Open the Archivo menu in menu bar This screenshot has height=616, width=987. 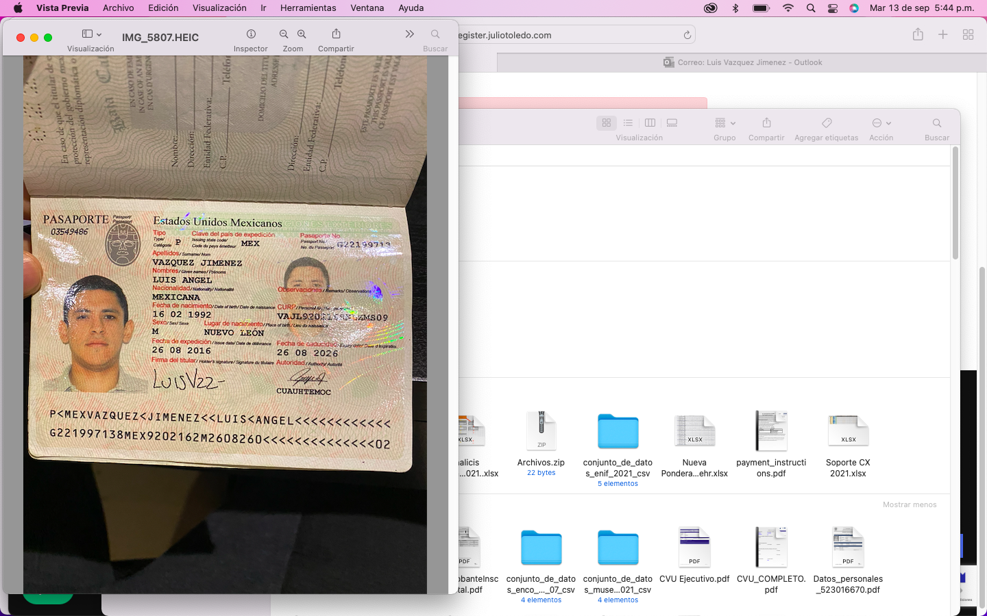pyautogui.click(x=118, y=8)
